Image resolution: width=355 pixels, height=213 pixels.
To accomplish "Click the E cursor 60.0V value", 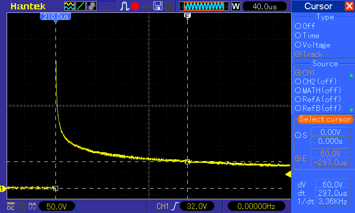I will pyautogui.click(x=330, y=153).
